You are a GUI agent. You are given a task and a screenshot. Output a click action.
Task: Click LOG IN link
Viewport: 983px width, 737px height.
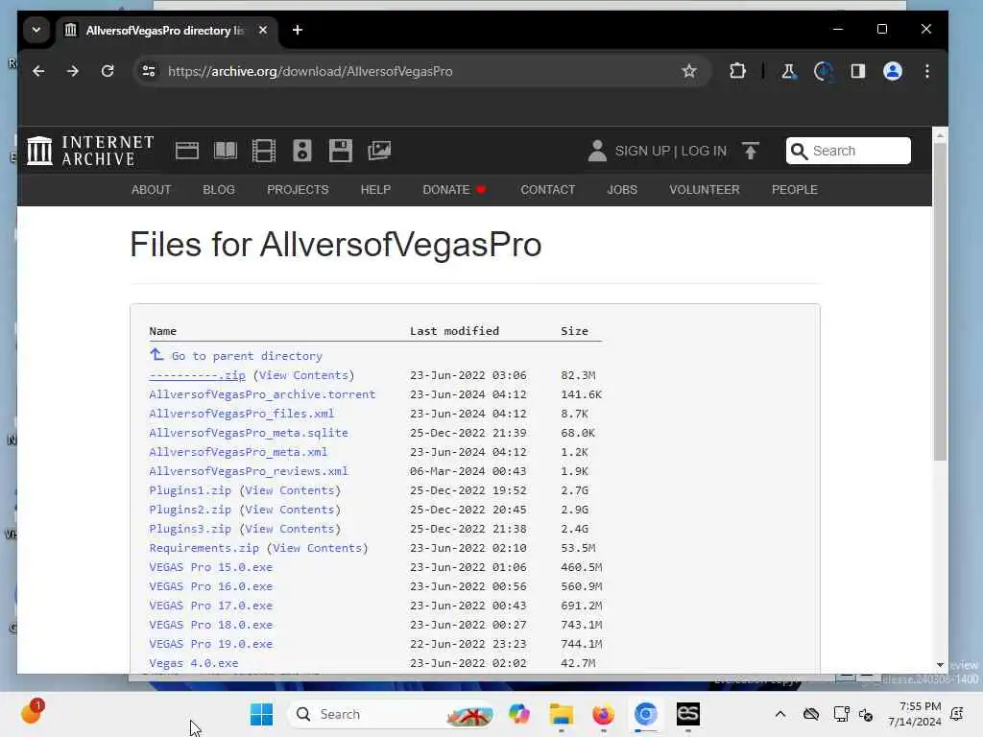704,151
